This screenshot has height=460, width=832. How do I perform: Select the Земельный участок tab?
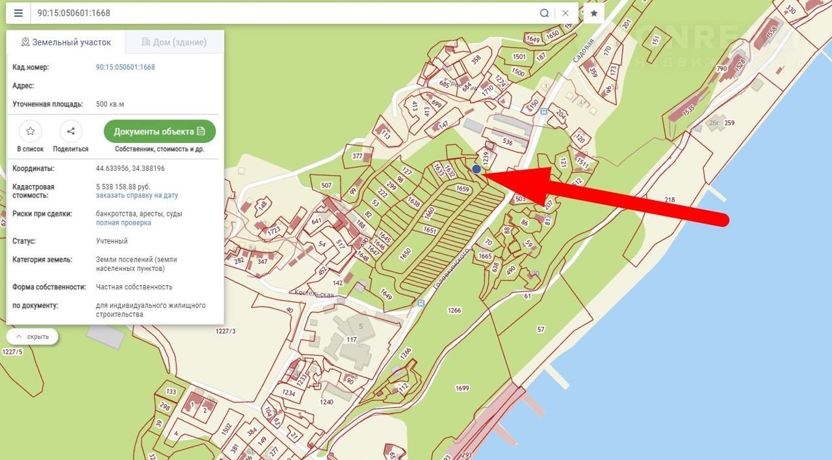tap(66, 42)
